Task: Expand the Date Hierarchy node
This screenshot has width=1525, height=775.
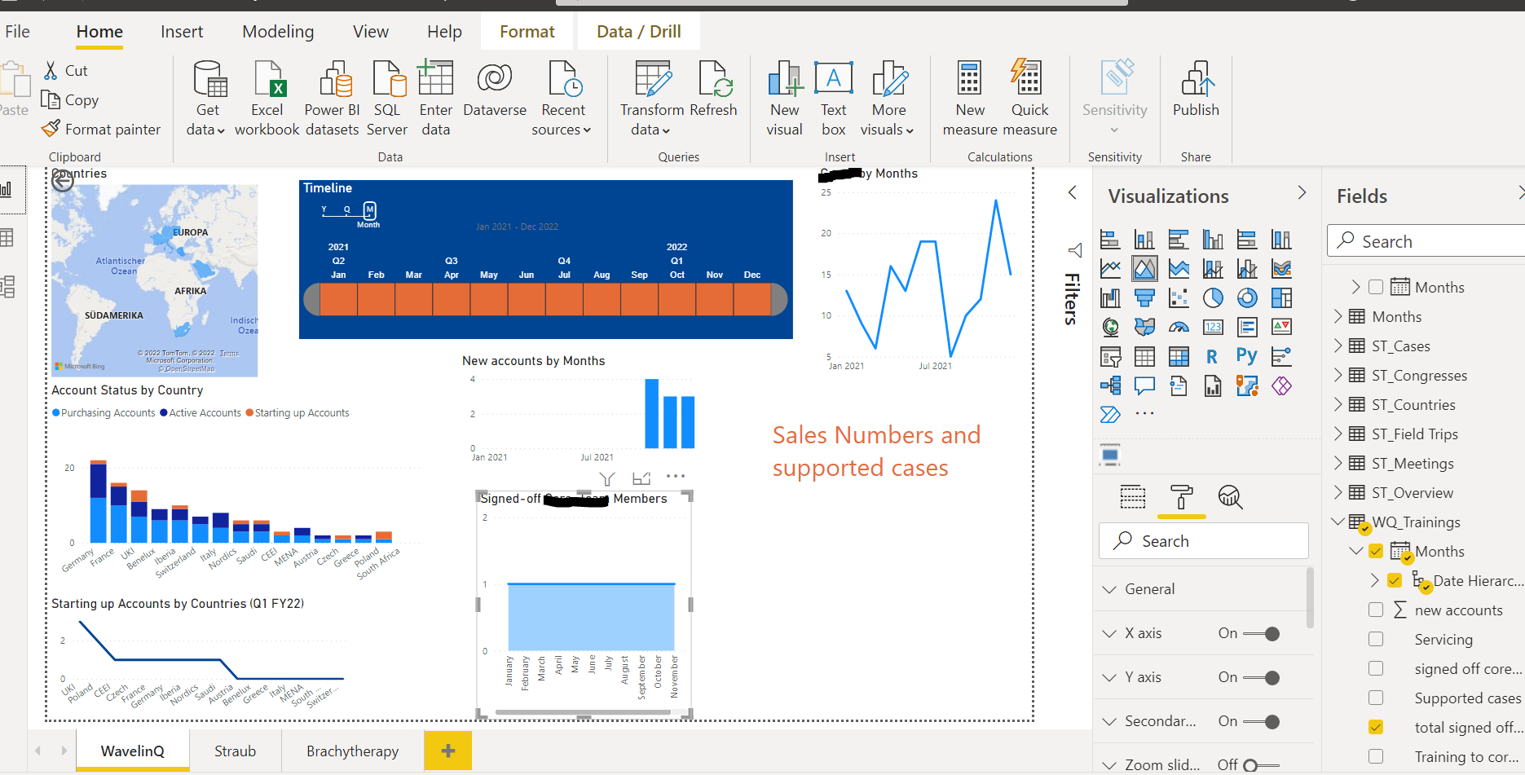Action: click(x=1375, y=580)
